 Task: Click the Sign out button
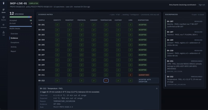202,5
